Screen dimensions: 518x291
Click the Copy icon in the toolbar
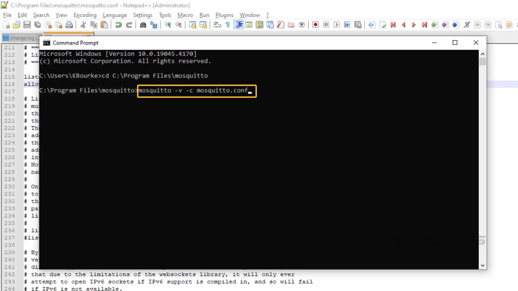click(94, 25)
